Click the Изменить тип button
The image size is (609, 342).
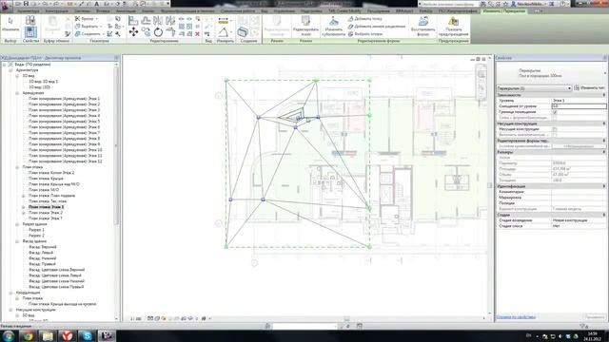click(x=590, y=88)
